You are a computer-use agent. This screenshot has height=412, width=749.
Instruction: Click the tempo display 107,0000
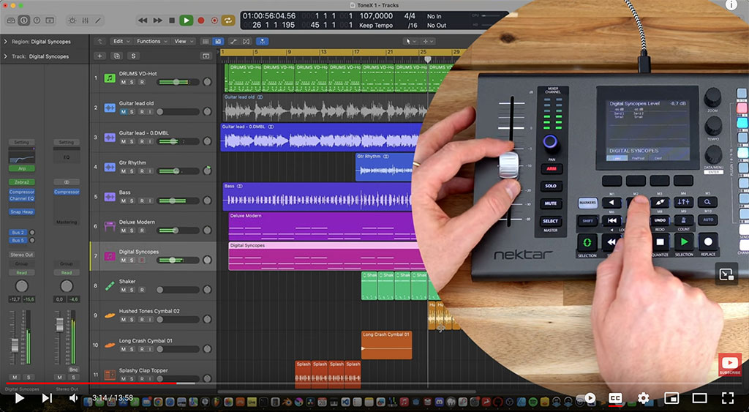pyautogui.click(x=376, y=16)
